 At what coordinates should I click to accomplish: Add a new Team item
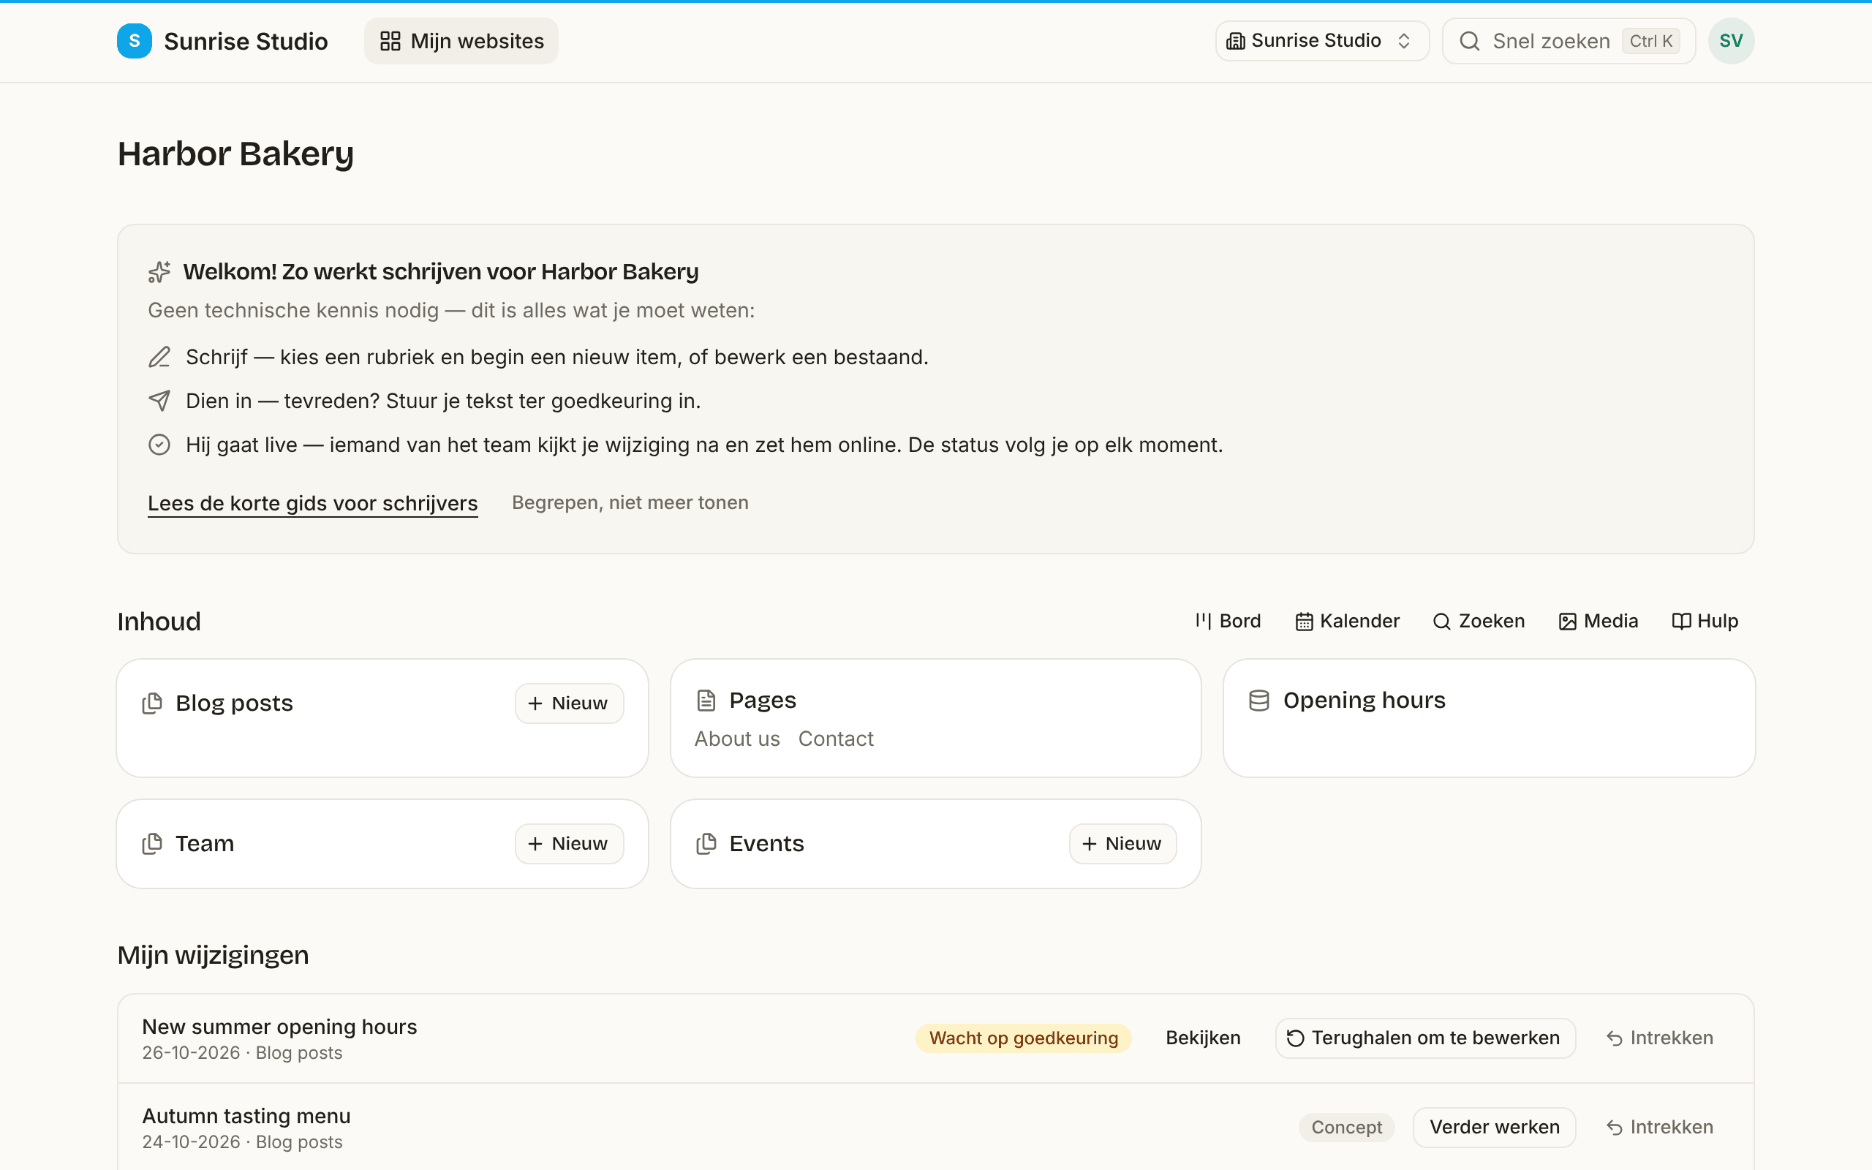[570, 843]
